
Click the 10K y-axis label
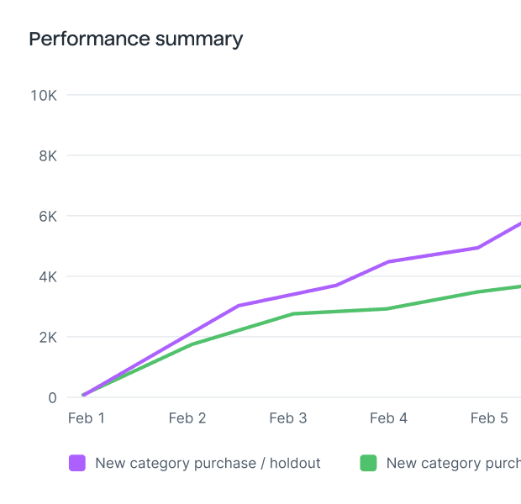pyautogui.click(x=43, y=95)
